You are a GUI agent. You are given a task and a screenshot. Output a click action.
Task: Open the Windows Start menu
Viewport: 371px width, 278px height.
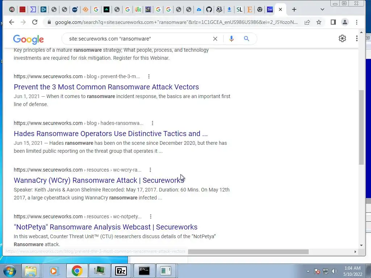9,271
